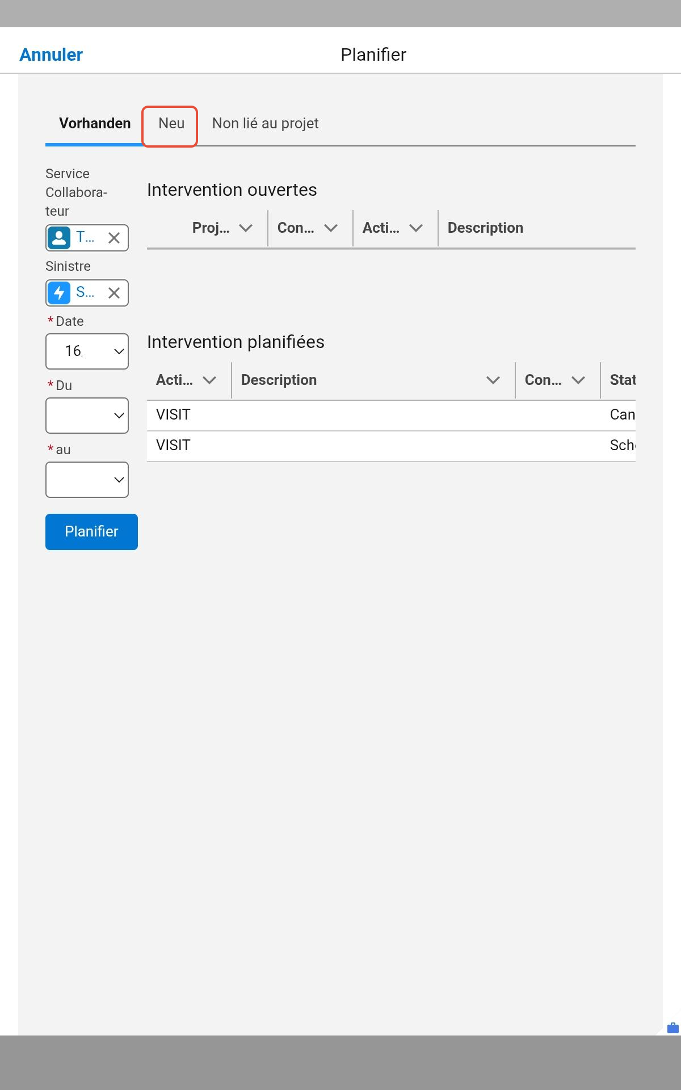Remove the Service Collaborateur selection

(114, 238)
